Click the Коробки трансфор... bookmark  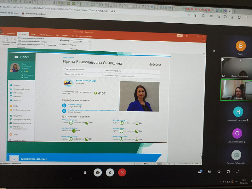tap(34, 14)
